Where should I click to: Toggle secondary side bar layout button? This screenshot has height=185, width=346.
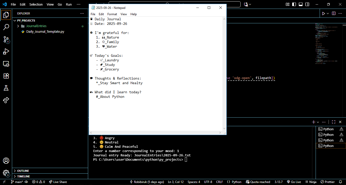click(x=307, y=4)
